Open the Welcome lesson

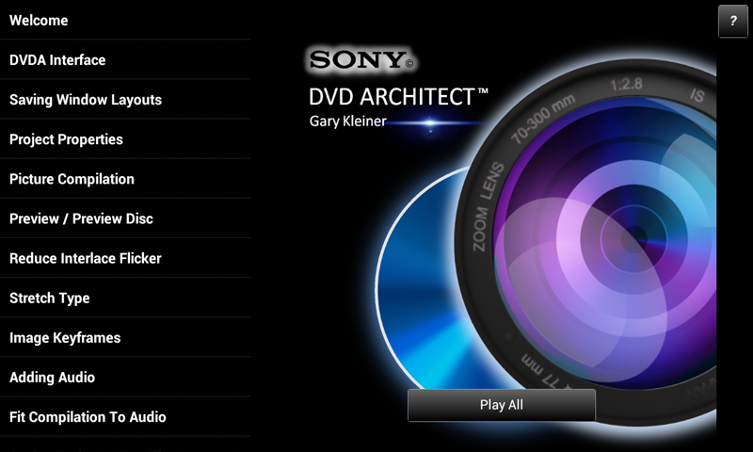click(x=125, y=20)
